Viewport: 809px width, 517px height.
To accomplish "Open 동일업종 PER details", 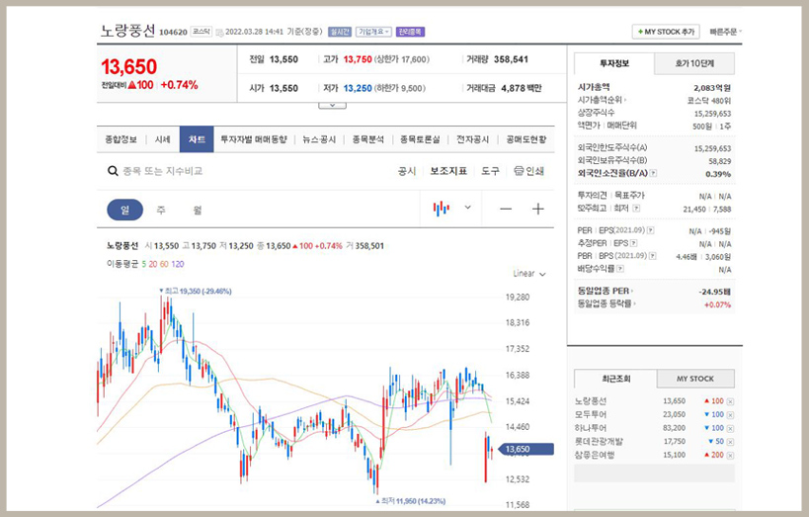I will tap(606, 291).
